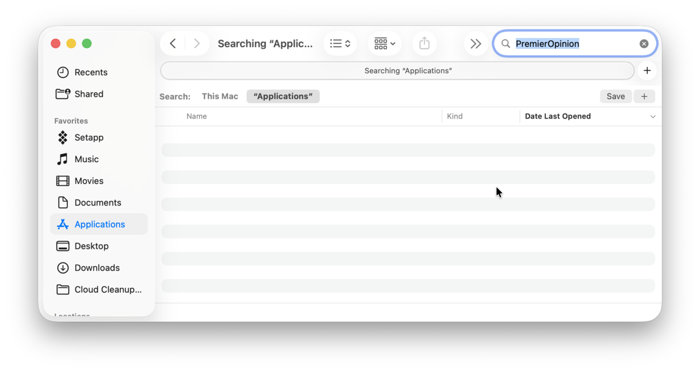700x372 pixels.
Task: Open the list view switcher
Action: click(x=340, y=44)
